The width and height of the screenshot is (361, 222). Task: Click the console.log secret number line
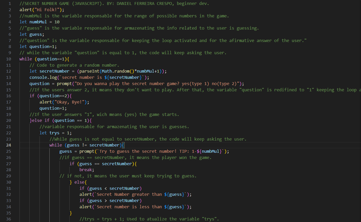[89, 78]
